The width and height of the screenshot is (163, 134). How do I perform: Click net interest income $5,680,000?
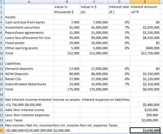pyautogui.click(x=145, y=105)
